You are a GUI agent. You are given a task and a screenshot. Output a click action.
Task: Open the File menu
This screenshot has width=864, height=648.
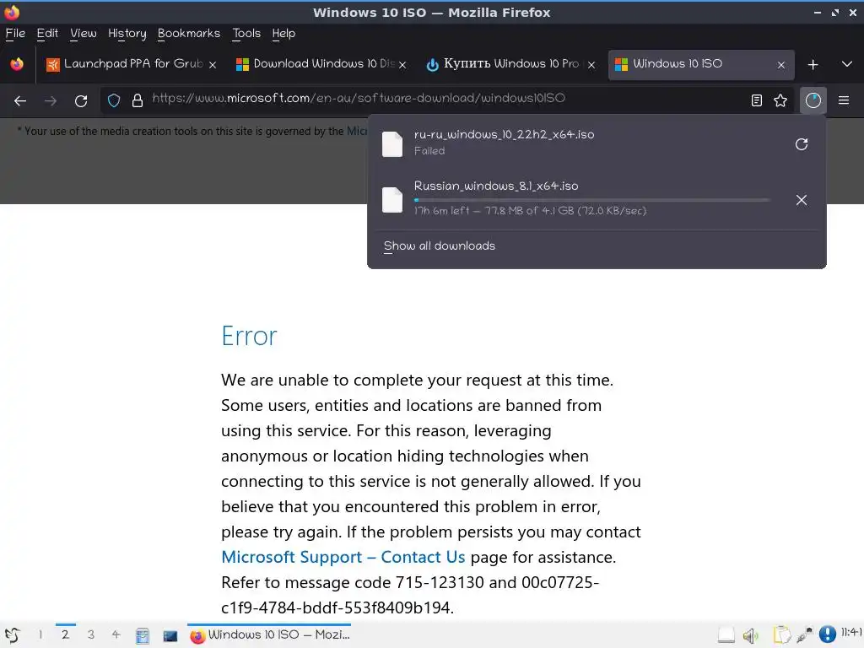click(x=15, y=34)
